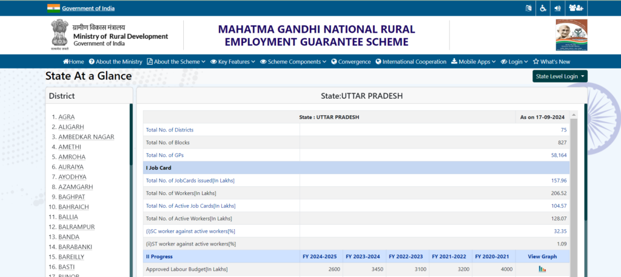Click the JobCards issued value 157.96
The height and width of the screenshot is (277, 621).
point(560,181)
